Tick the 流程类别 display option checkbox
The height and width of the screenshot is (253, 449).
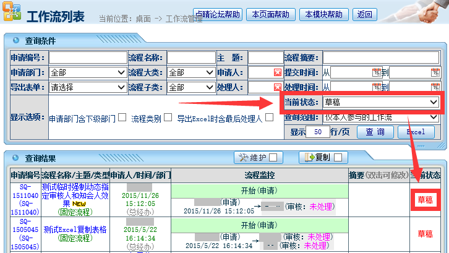[x=168, y=117]
